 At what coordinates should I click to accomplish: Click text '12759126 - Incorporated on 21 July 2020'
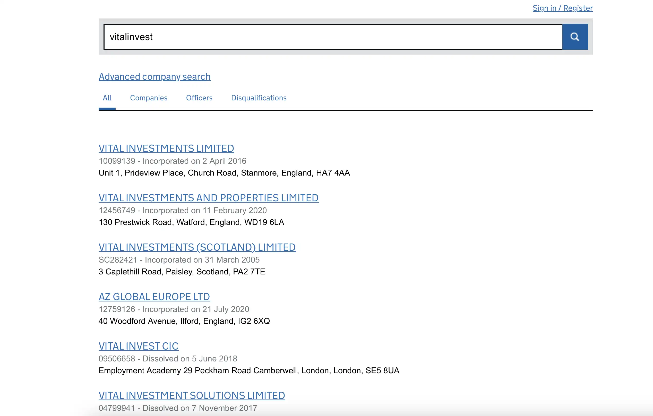(174, 309)
